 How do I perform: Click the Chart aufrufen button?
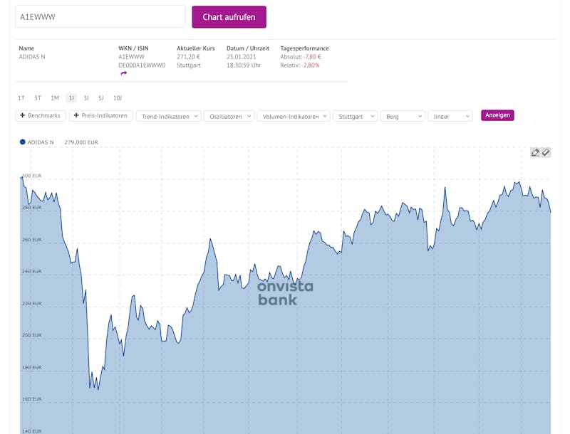click(x=229, y=16)
